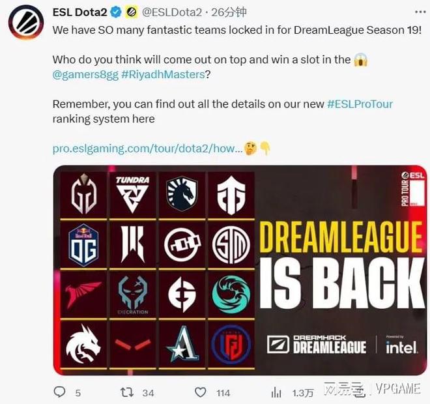Click the 26分钟 timestamp
The image size is (430, 404).
[x=229, y=12]
